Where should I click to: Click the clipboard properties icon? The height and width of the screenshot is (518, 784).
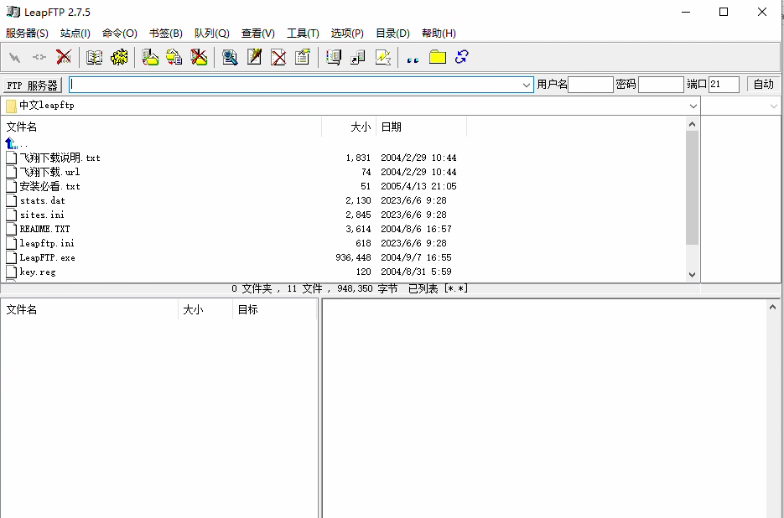pyautogui.click(x=303, y=58)
